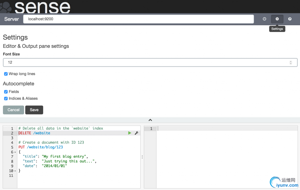Click the Font Size input field
This screenshot has width=300, height=190.
tap(146, 62)
